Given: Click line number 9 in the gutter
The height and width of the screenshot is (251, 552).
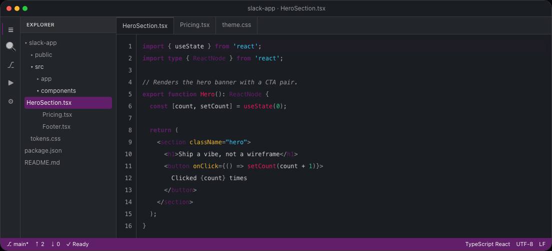Looking at the screenshot, I should click(130, 142).
